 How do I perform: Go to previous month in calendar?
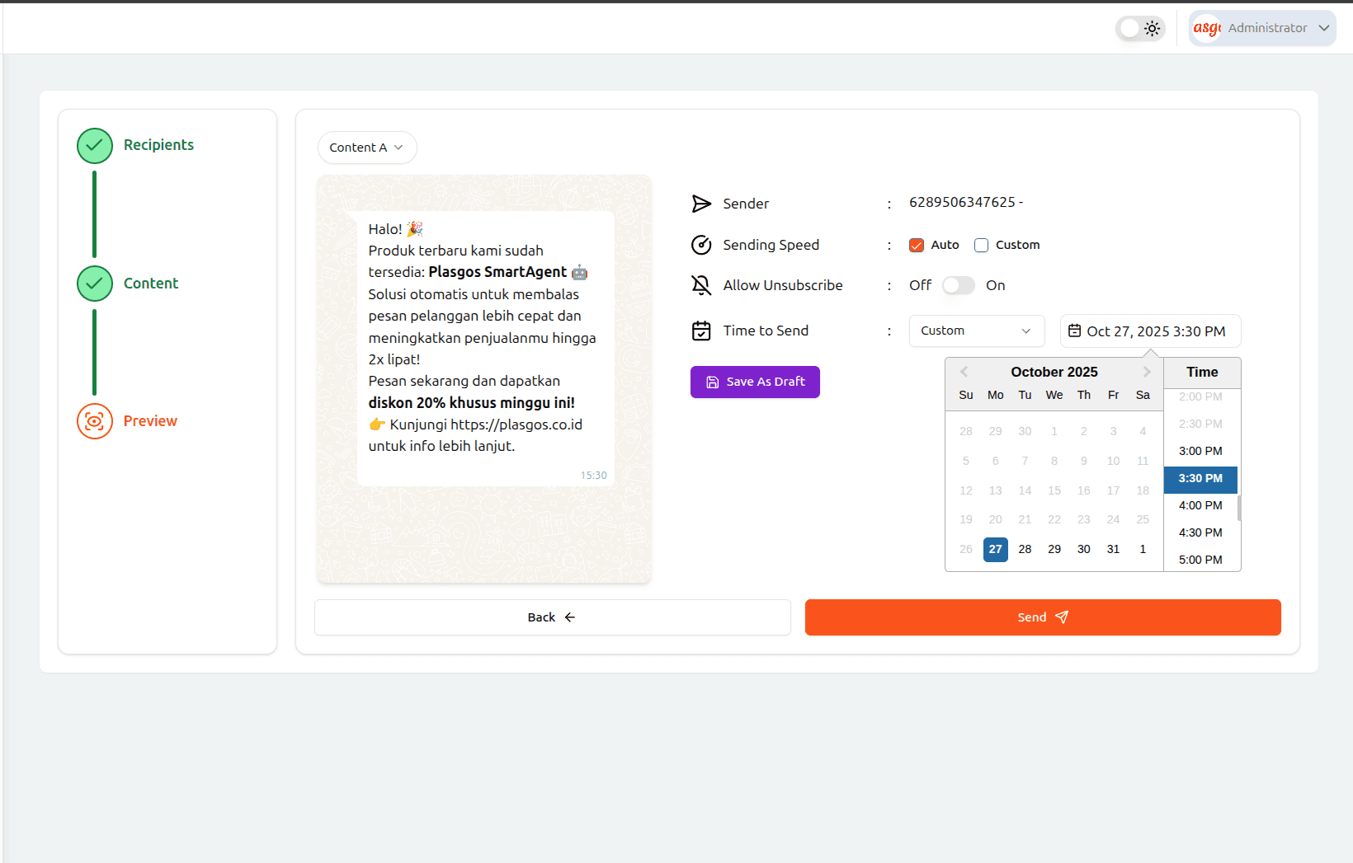pyautogui.click(x=964, y=372)
